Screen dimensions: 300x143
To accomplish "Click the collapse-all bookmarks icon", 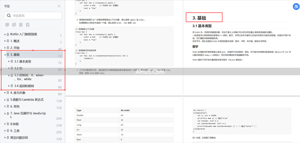I will [14, 25].
